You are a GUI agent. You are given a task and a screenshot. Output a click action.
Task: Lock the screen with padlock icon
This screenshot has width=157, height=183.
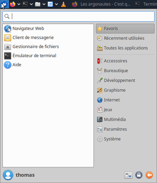click(x=139, y=175)
